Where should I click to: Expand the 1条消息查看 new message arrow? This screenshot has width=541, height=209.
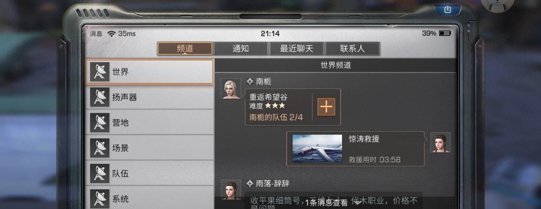(358, 203)
